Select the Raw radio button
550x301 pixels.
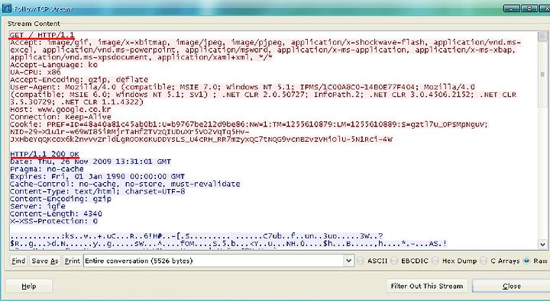(x=526, y=261)
